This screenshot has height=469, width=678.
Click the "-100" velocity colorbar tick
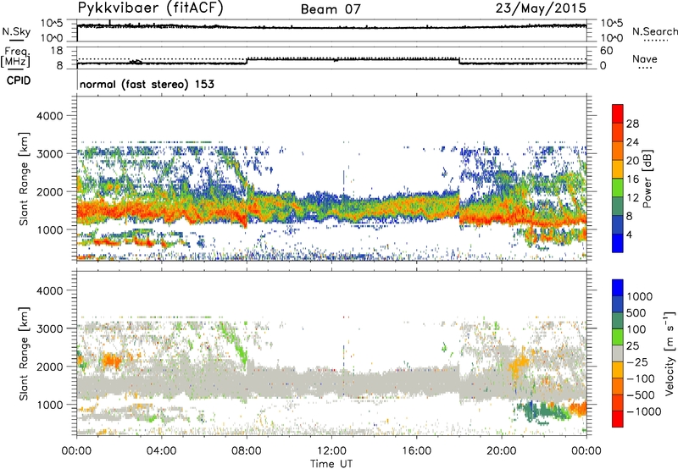(x=641, y=378)
